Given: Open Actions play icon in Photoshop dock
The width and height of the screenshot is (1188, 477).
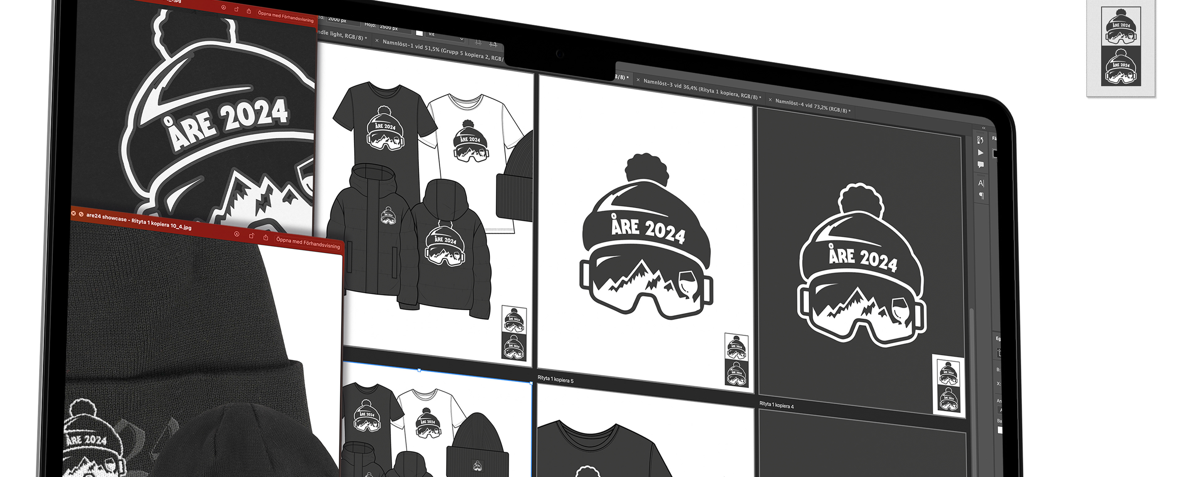Looking at the screenshot, I should click(980, 153).
